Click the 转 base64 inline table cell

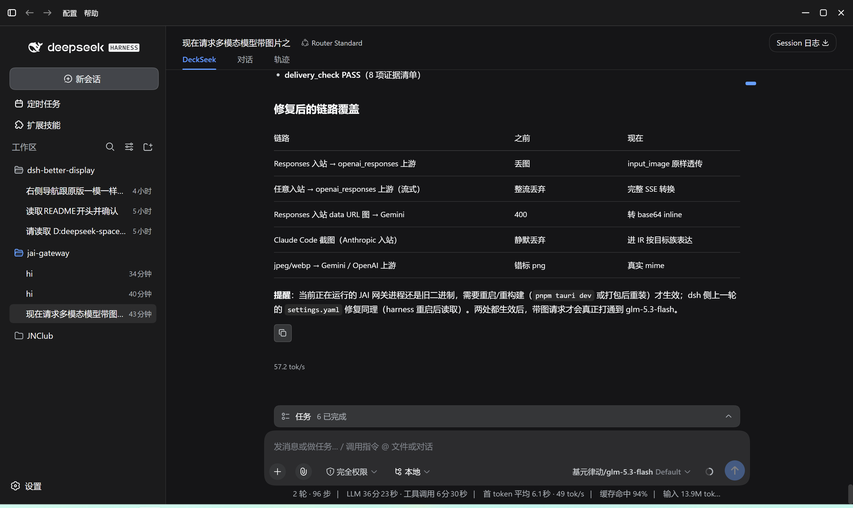point(654,214)
